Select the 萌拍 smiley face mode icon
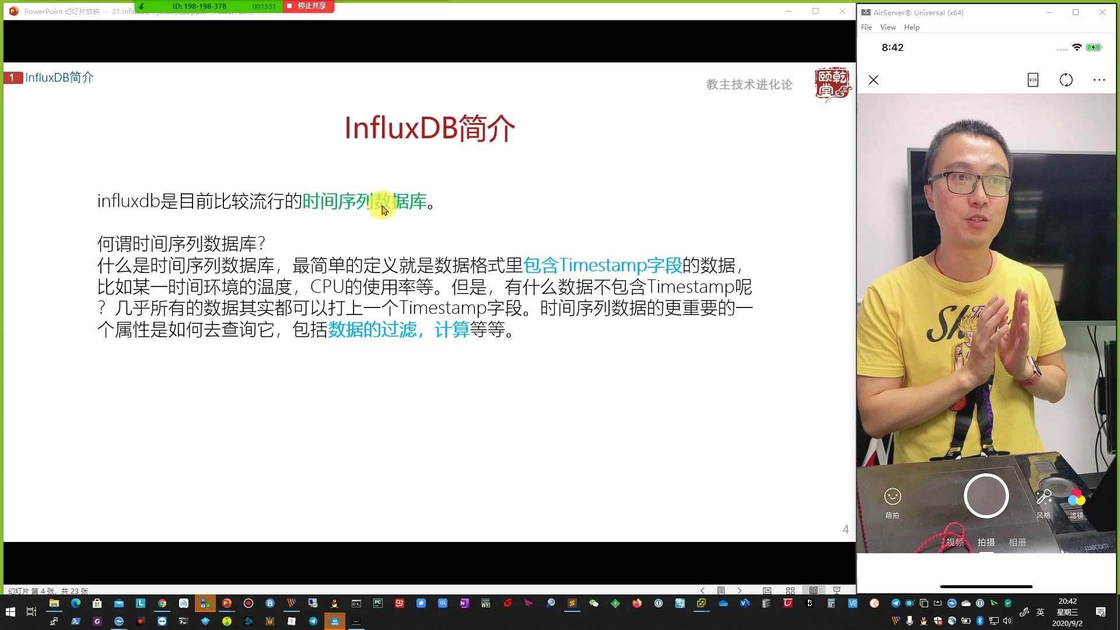 point(893,497)
